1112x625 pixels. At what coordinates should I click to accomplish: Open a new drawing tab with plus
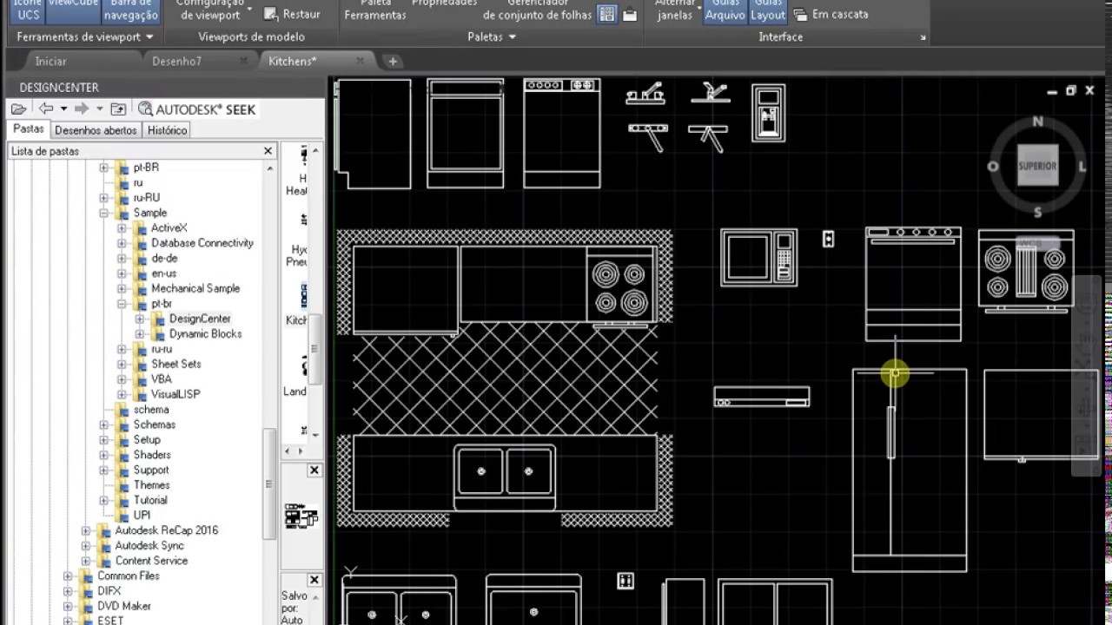(x=393, y=61)
